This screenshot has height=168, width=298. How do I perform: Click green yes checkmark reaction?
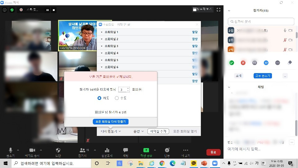232,63
